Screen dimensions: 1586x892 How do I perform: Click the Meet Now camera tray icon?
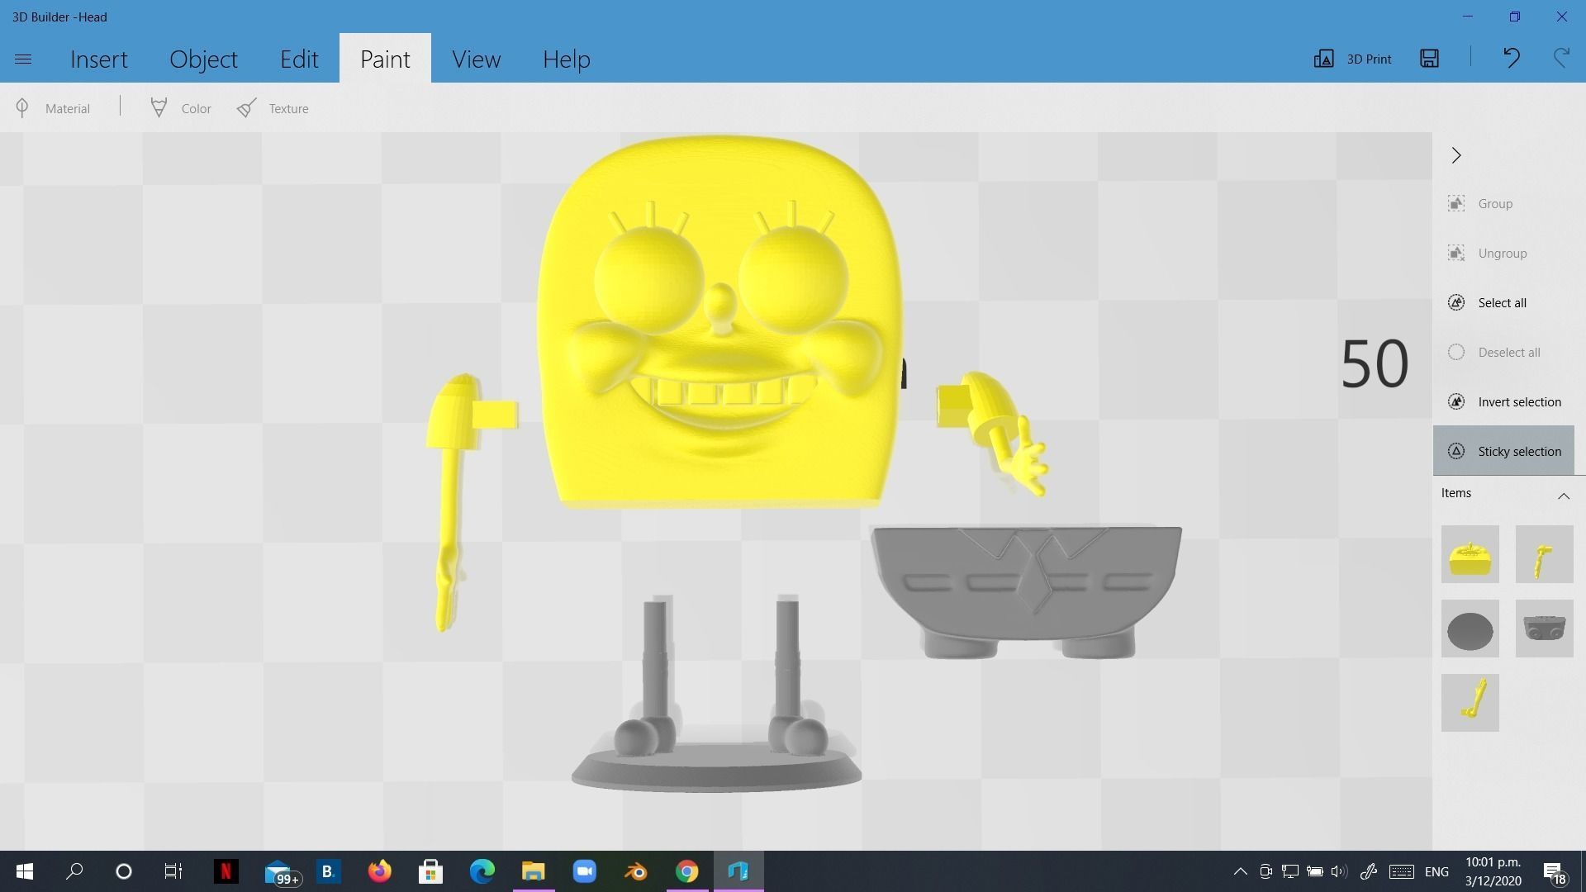[x=1265, y=871]
